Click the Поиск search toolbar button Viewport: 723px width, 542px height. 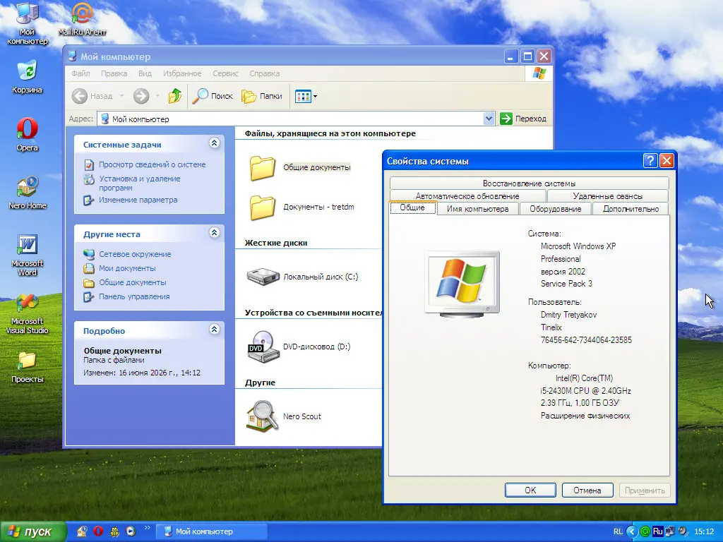[212, 96]
